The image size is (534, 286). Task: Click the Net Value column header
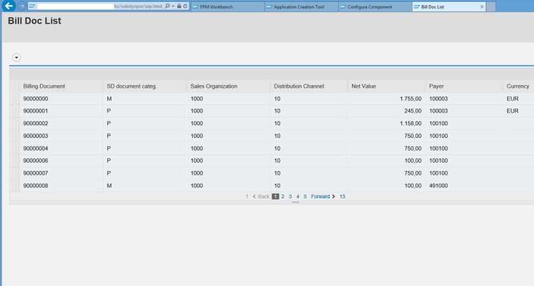365,86
